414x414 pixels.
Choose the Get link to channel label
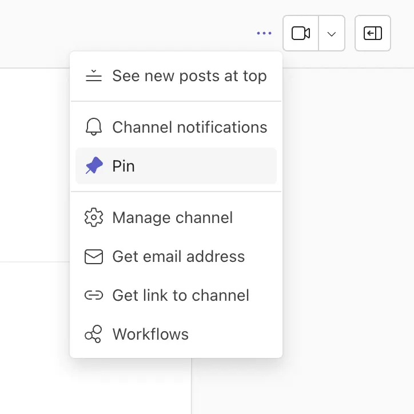pyautogui.click(x=181, y=296)
